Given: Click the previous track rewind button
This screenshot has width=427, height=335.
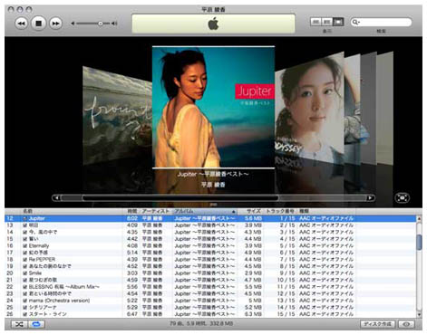Looking at the screenshot, I should point(22,24).
